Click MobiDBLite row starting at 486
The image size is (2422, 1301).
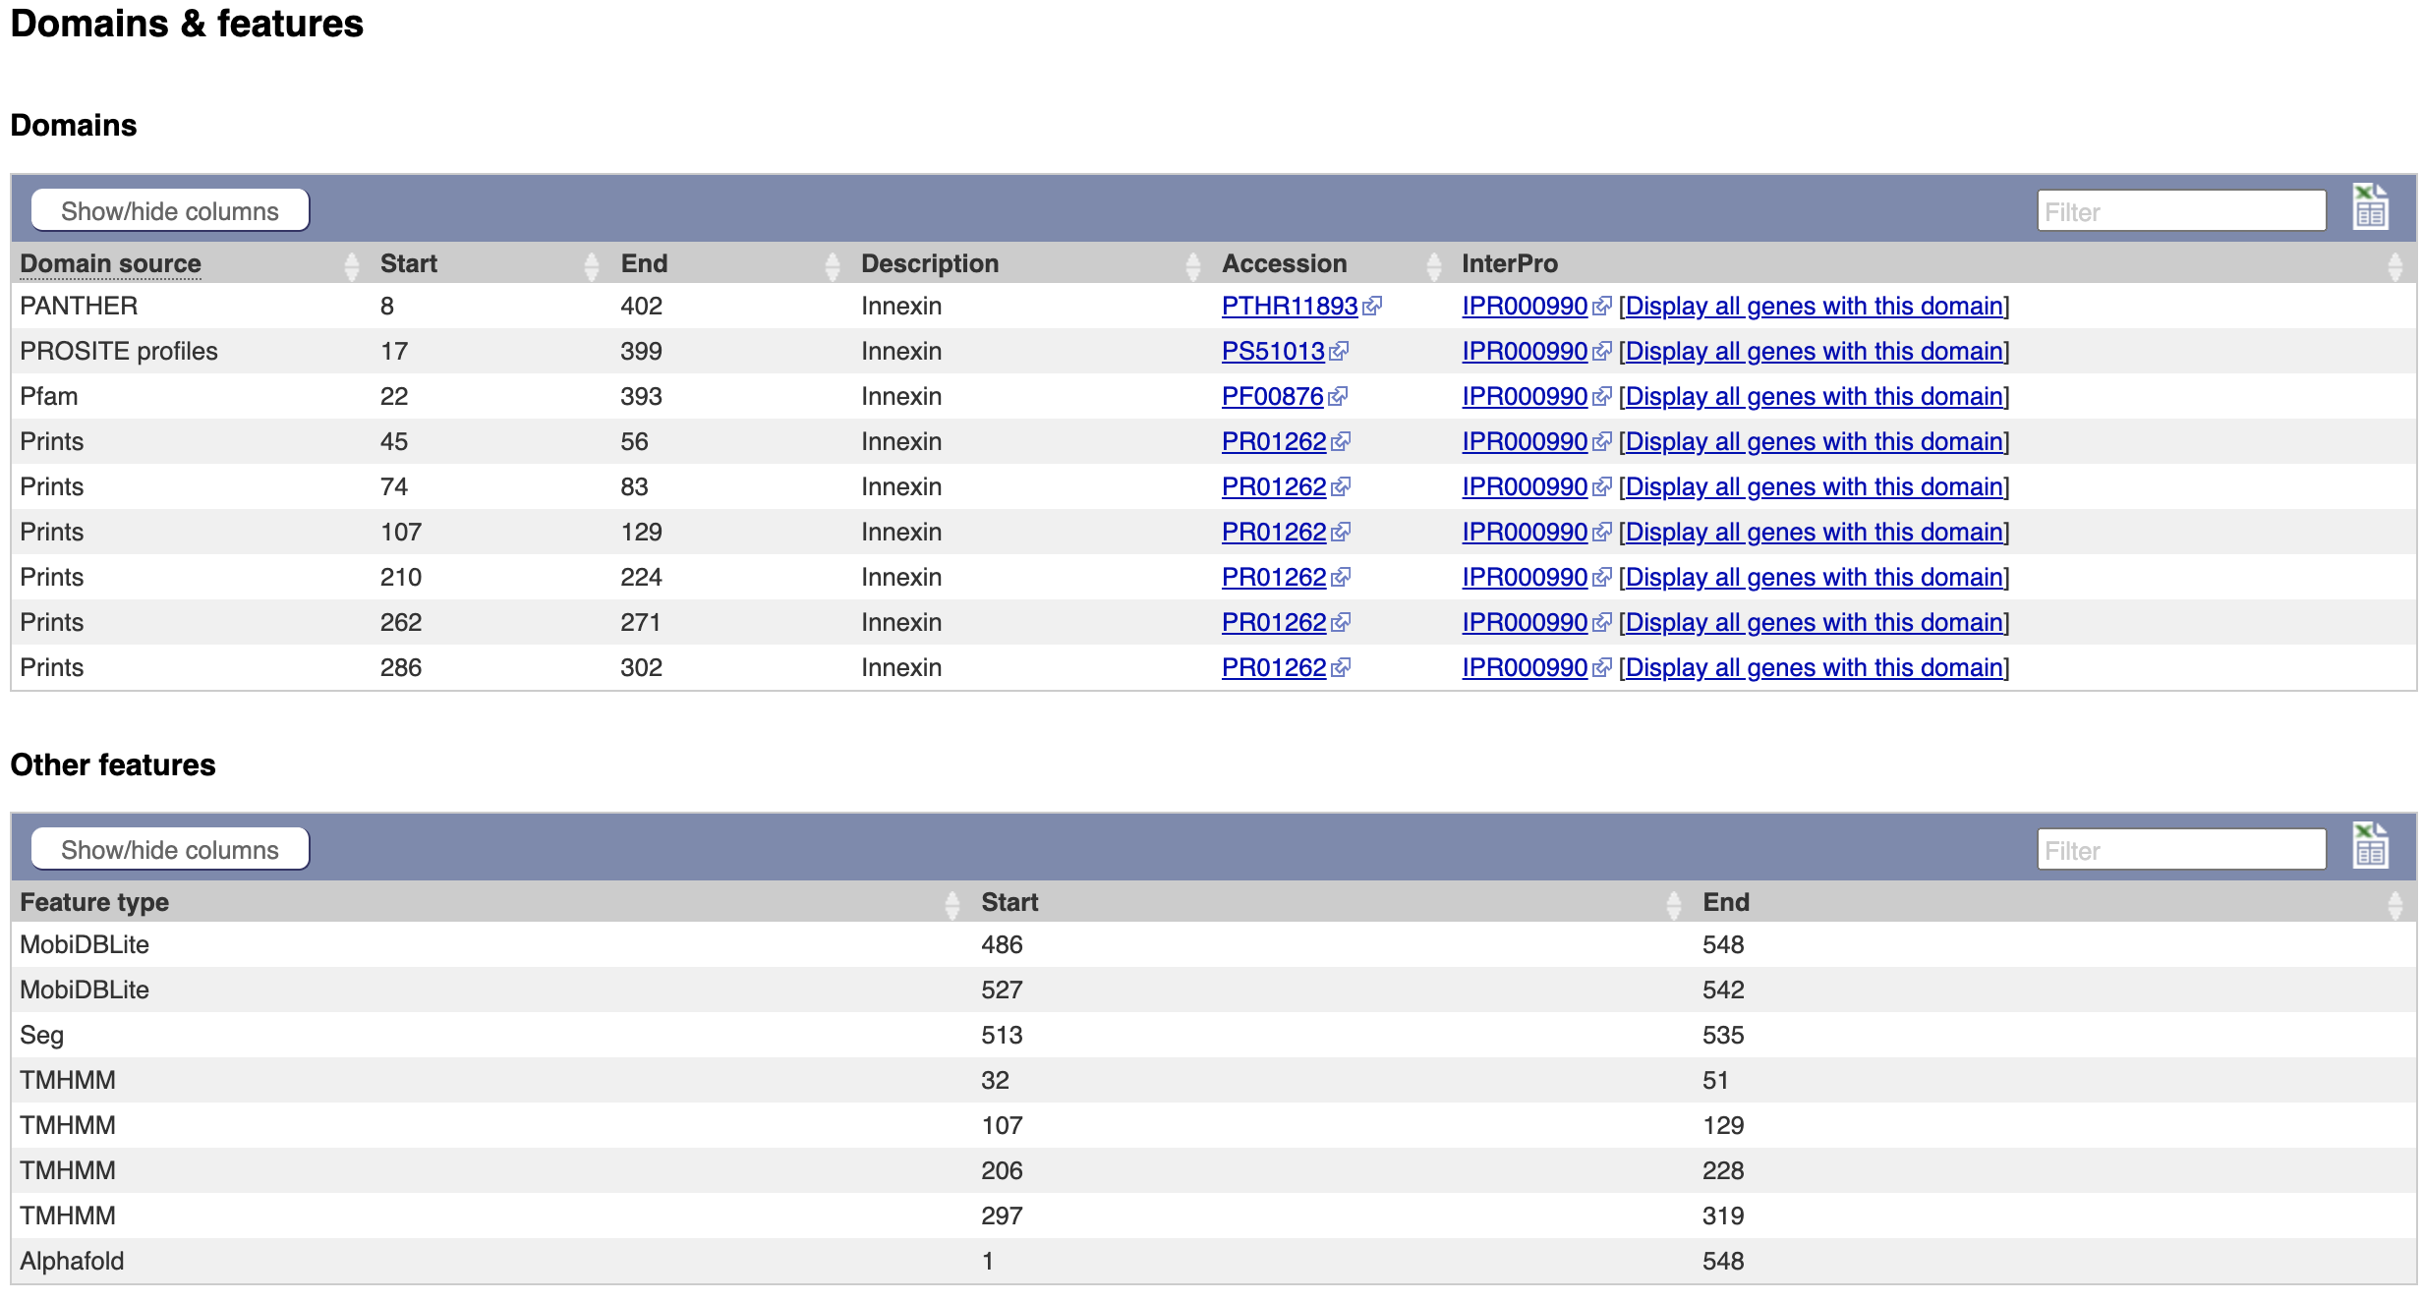pyautogui.click(x=1213, y=944)
